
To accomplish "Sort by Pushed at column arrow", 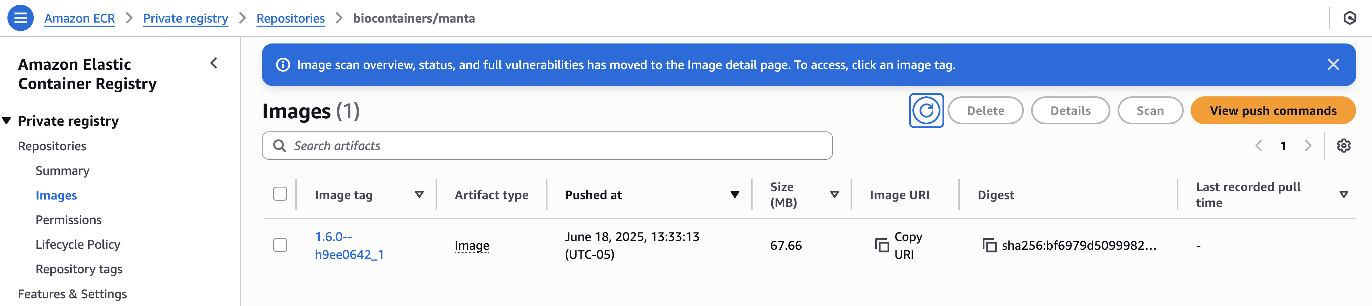I will tap(734, 194).
